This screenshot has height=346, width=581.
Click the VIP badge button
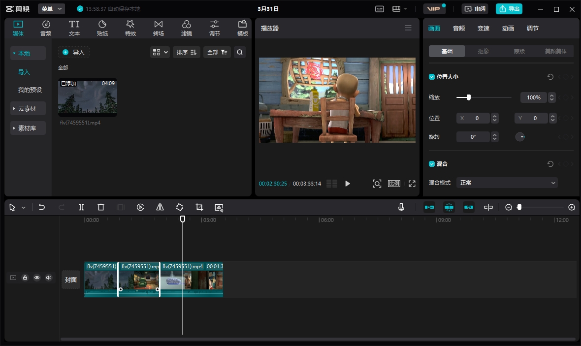(x=434, y=9)
